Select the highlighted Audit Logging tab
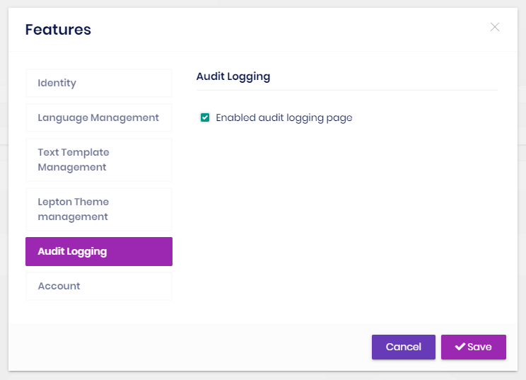The image size is (526, 380). click(x=98, y=251)
